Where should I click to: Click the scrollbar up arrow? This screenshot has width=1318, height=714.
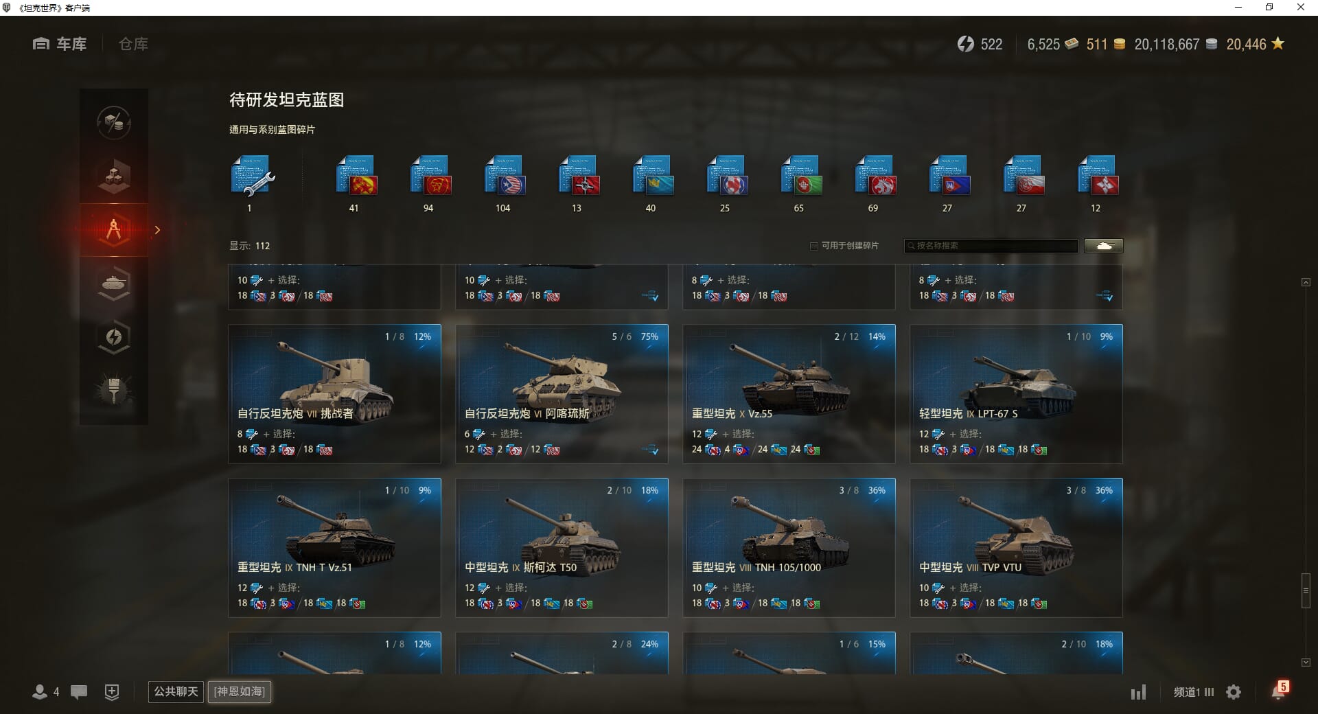(1306, 282)
